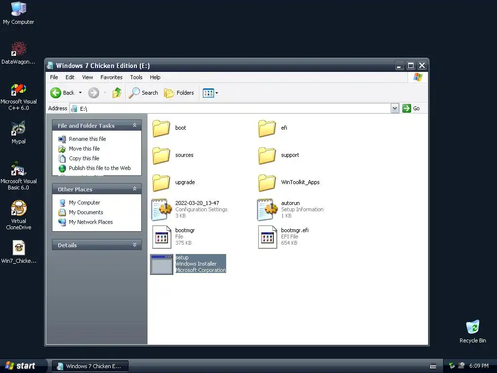Open the Back history dropdown arrow
497x373 pixels.
[80, 93]
